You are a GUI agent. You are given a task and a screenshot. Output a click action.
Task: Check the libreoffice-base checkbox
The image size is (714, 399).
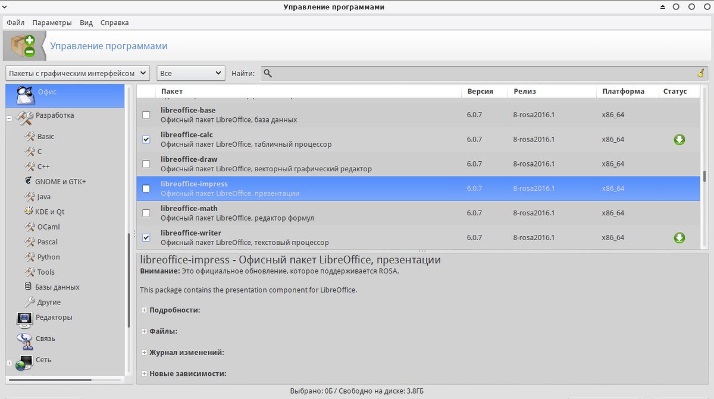point(146,115)
